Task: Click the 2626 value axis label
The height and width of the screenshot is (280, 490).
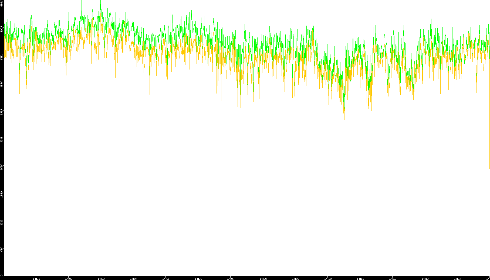Action: point(2,167)
